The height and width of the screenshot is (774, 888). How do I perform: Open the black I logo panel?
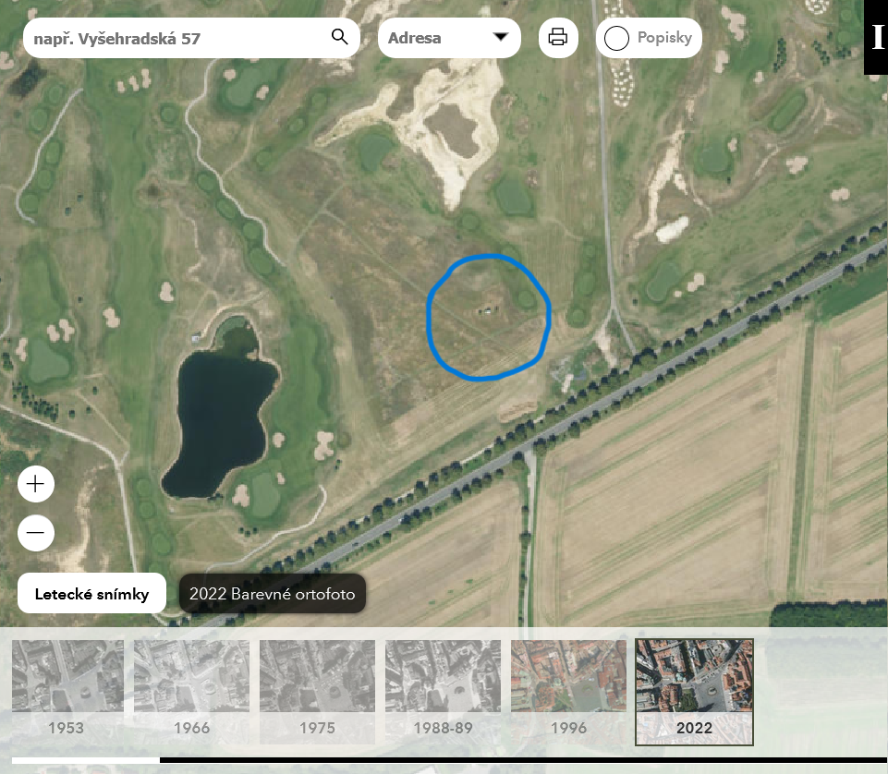876,37
